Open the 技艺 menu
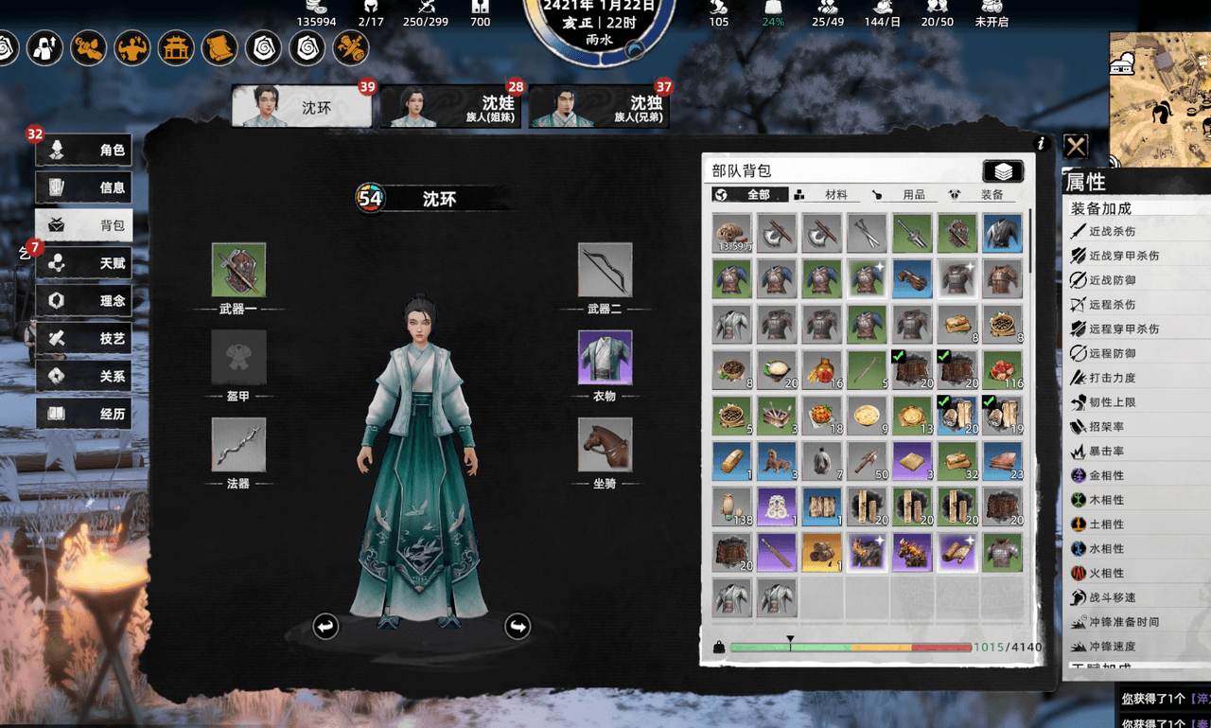Viewport: 1211px width, 728px height. (x=84, y=338)
